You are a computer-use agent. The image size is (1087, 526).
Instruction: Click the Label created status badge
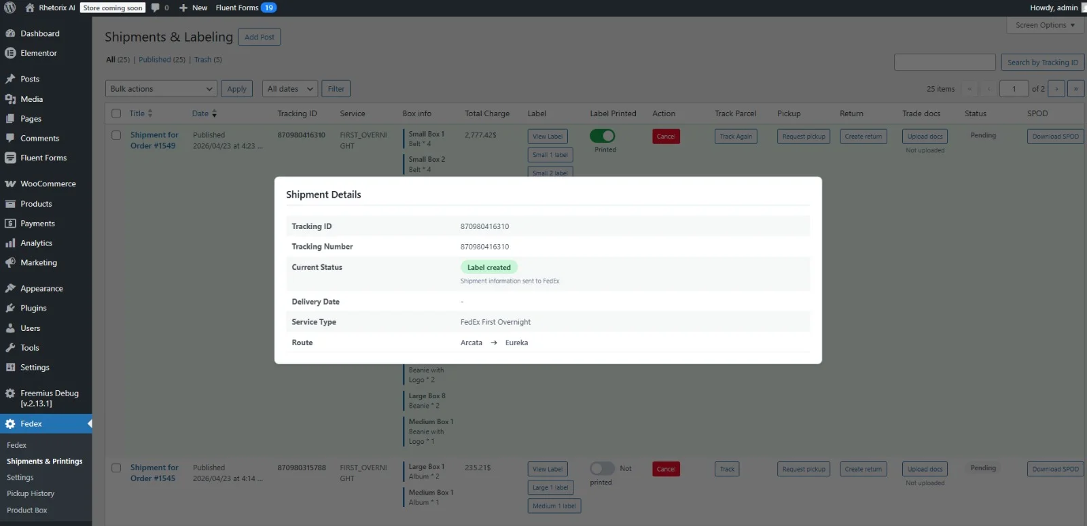489,267
